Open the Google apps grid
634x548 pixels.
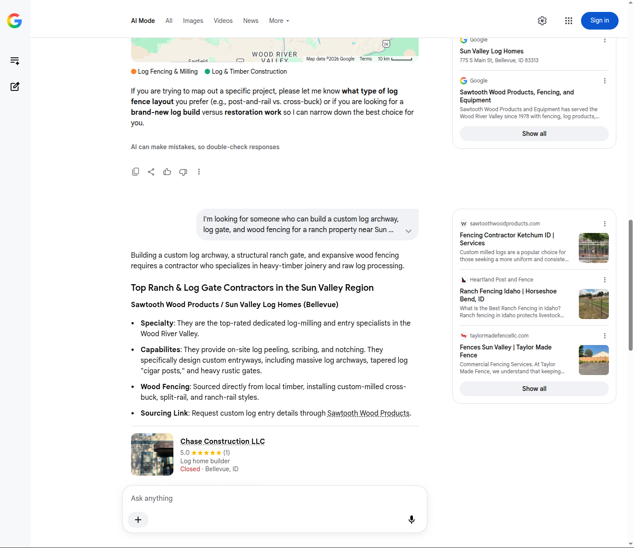[x=569, y=21]
